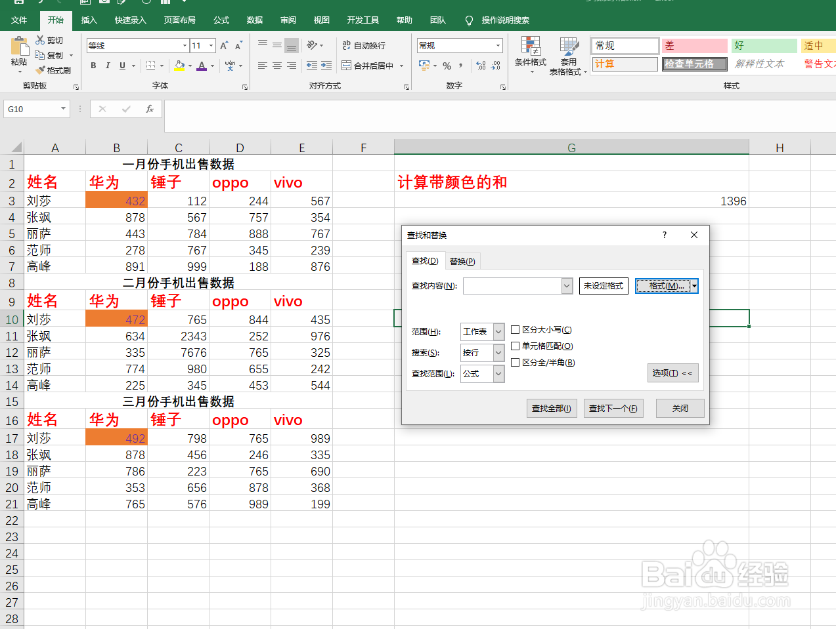Open the 范围 search scope dropdown
The width and height of the screenshot is (836, 629).
497,331
